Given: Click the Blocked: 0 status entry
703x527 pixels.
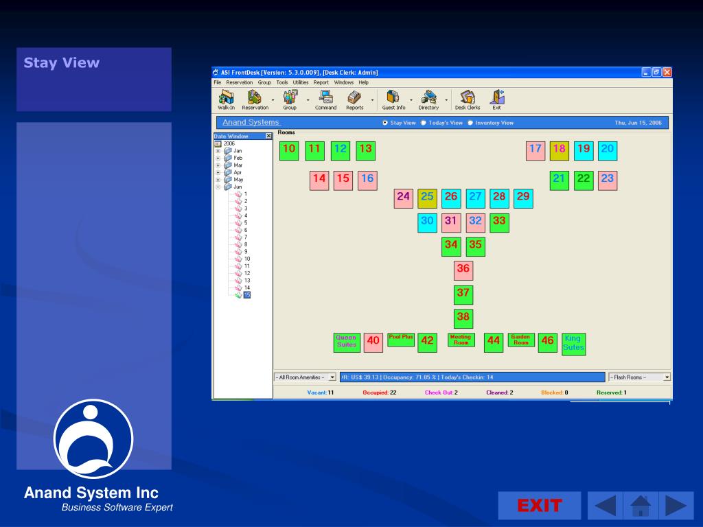Looking at the screenshot, I should tap(555, 393).
